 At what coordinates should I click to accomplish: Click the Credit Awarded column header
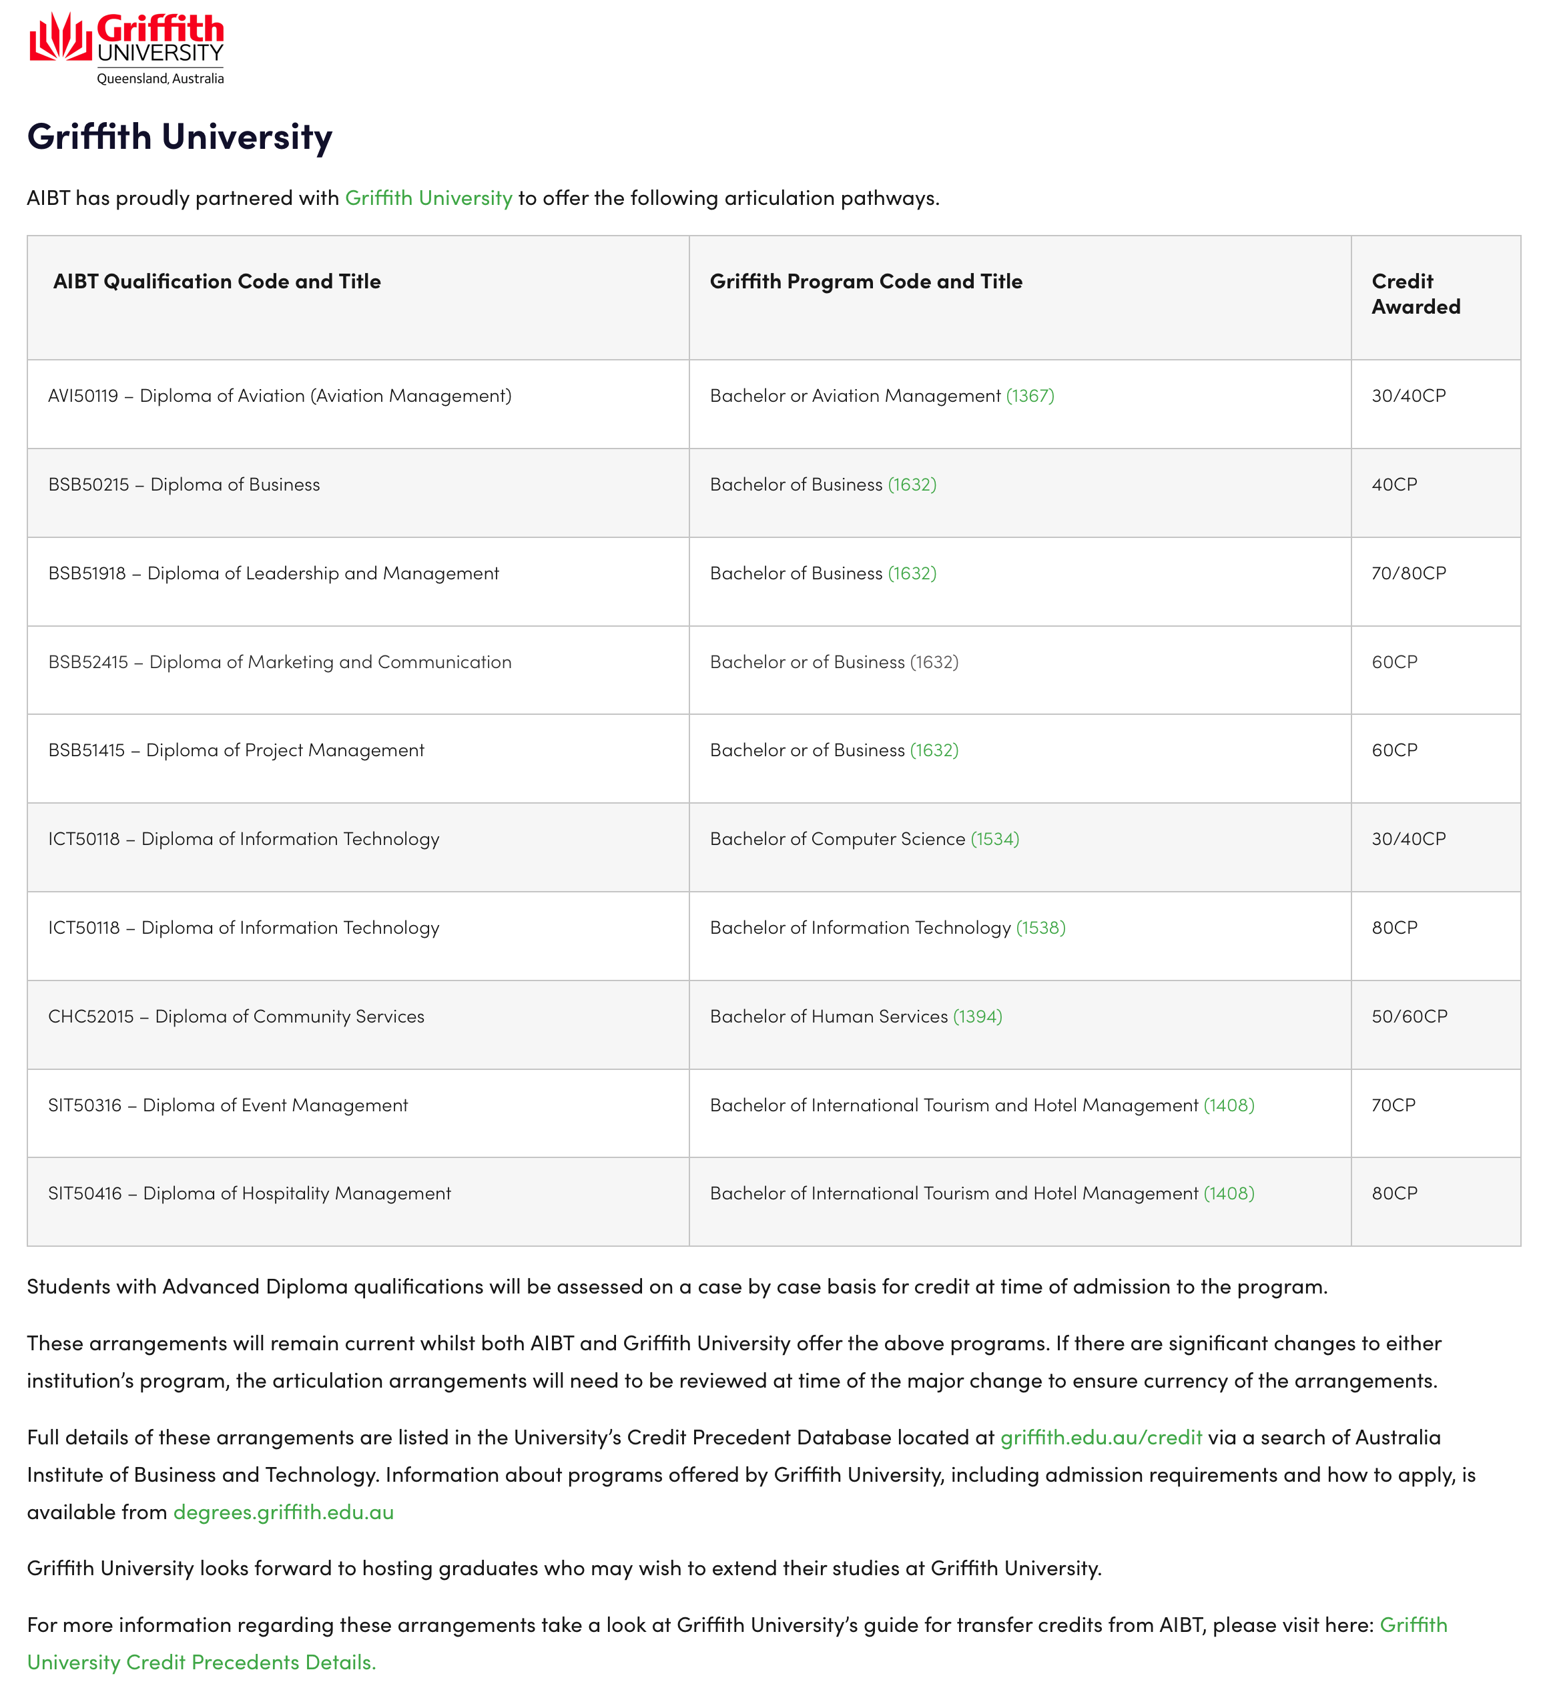(1416, 294)
